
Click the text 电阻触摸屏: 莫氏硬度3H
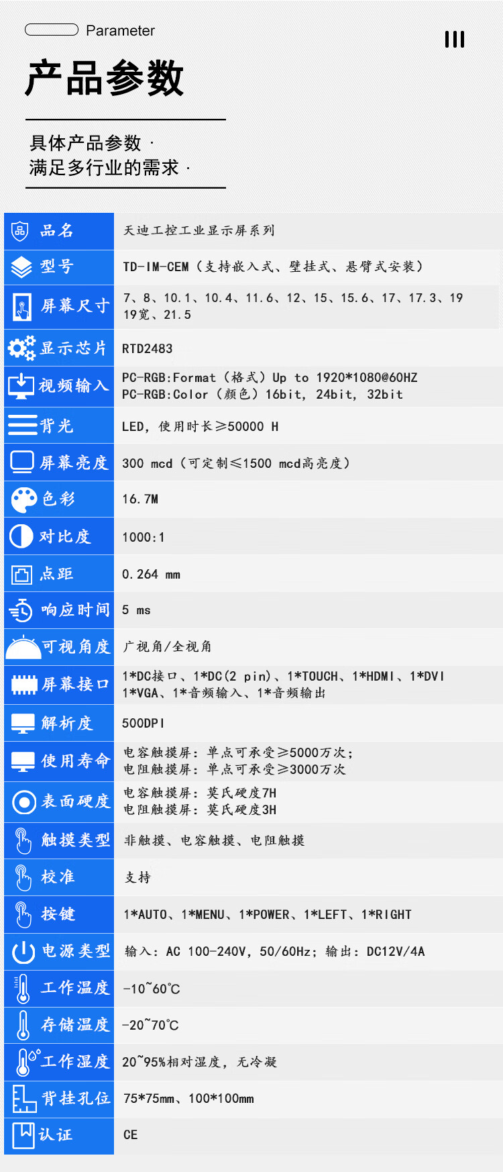(200, 810)
